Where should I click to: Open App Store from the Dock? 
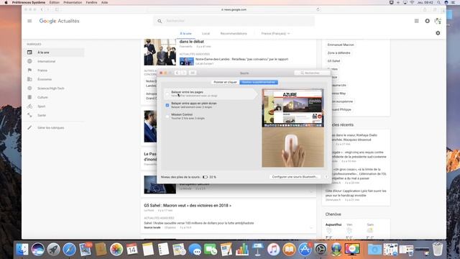pyautogui.click(x=305, y=250)
